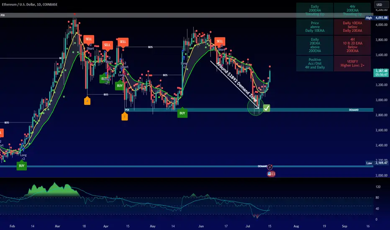Click the Daily 20EMA above 200EMA cell
Viewport: 390px width, 230px height.
point(315,45)
